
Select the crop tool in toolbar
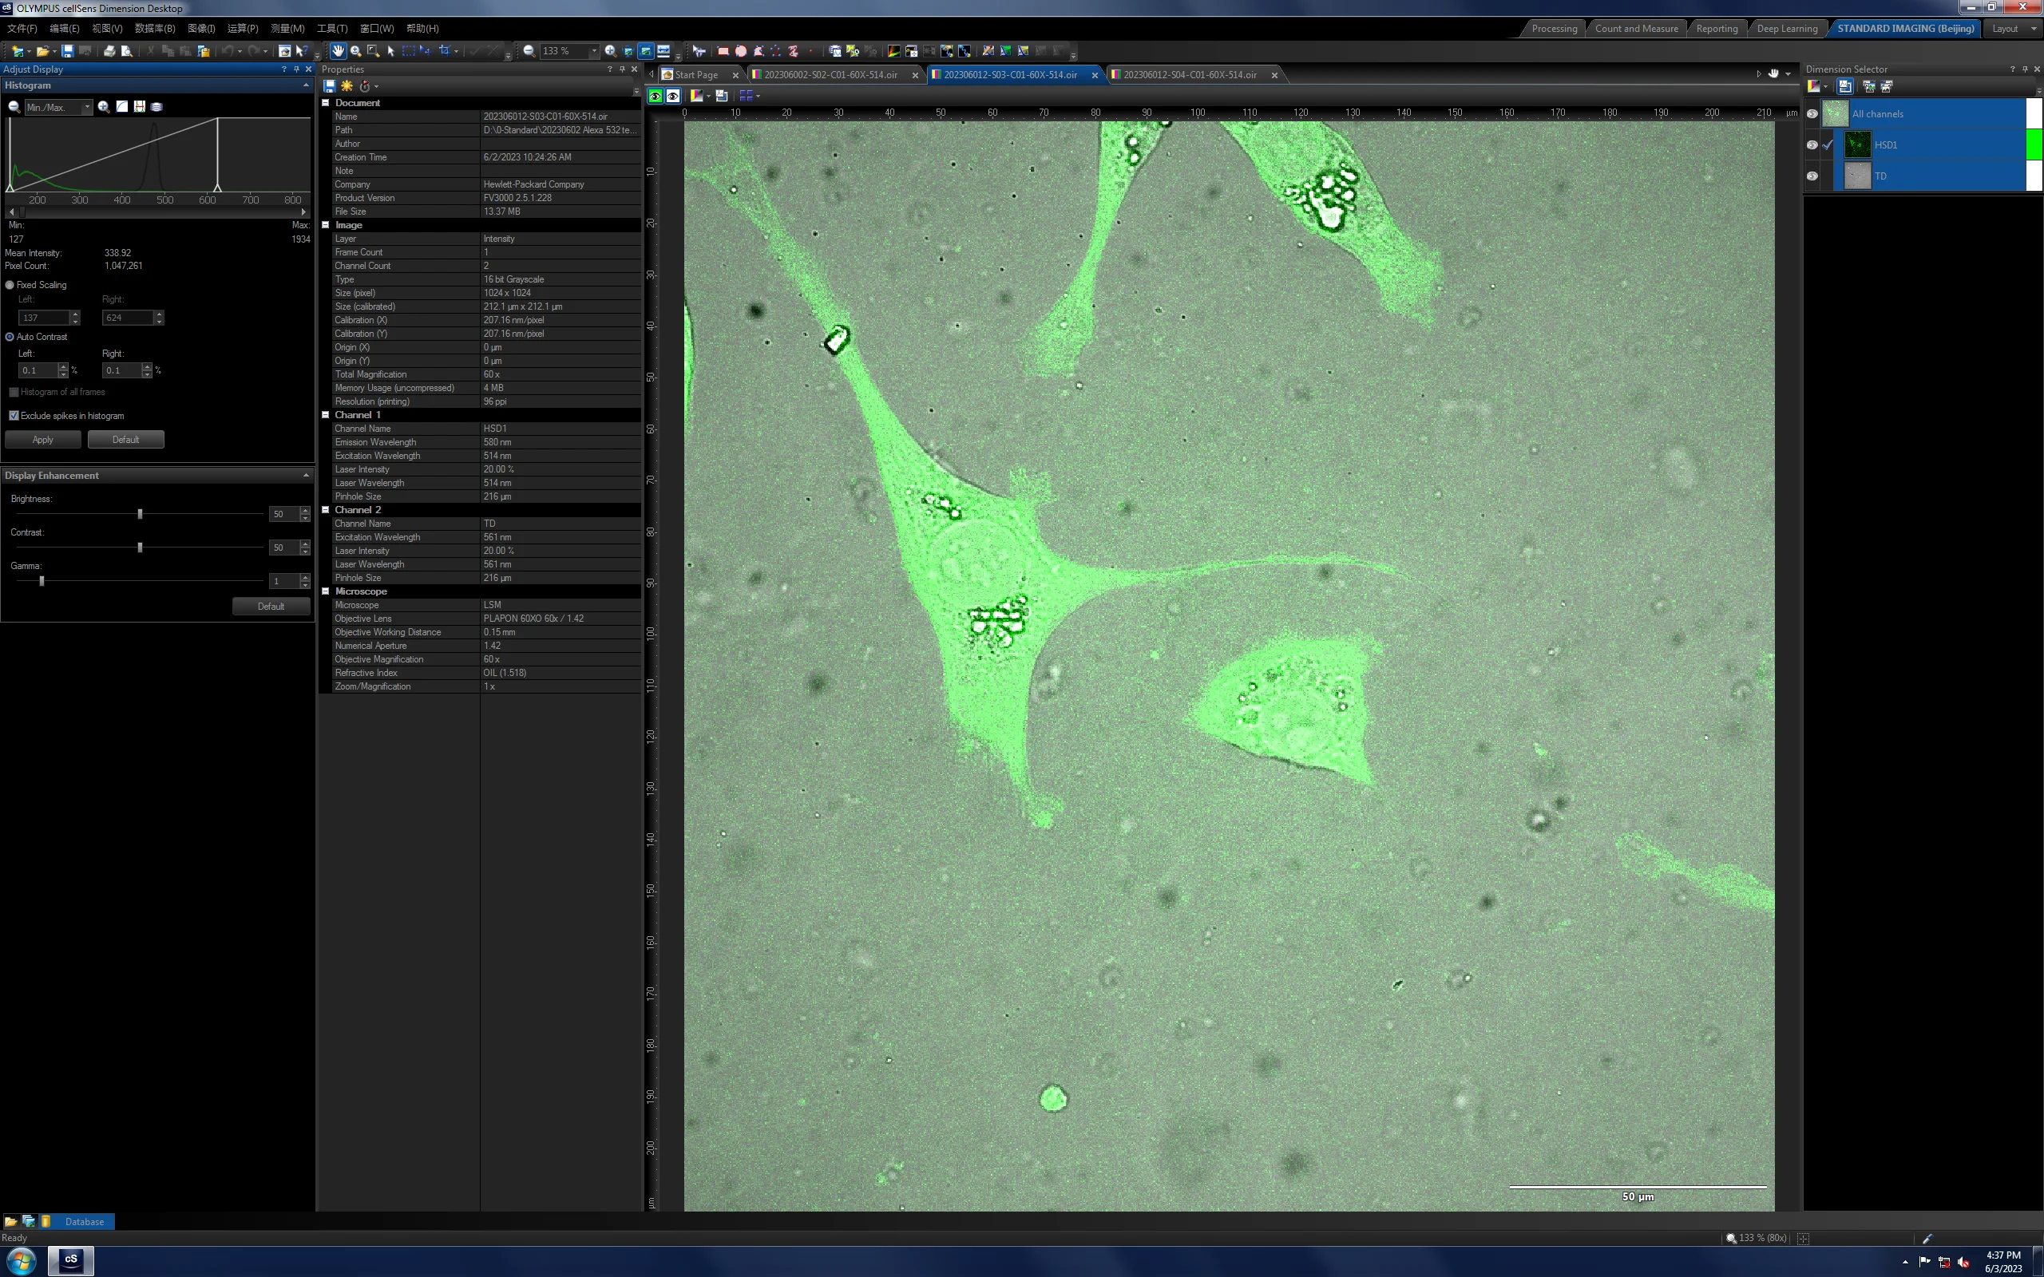click(444, 50)
